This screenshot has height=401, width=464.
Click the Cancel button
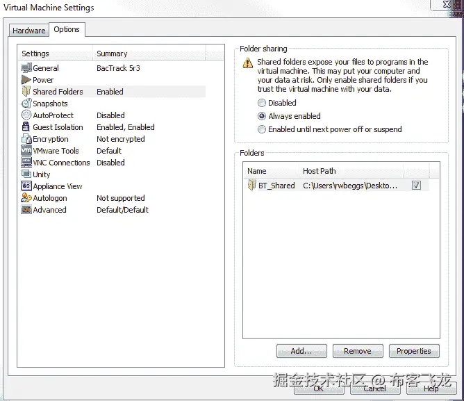[375, 388]
